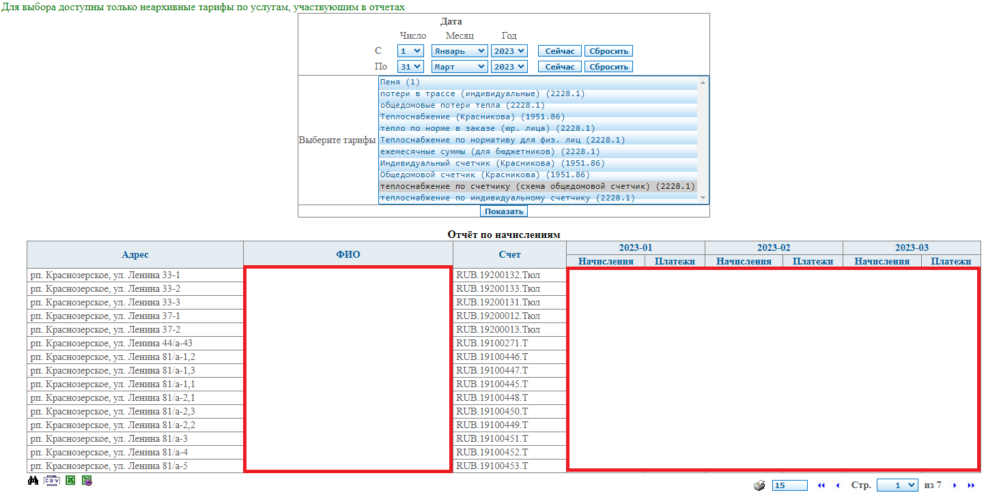Click the green Excel export icon

click(70, 481)
